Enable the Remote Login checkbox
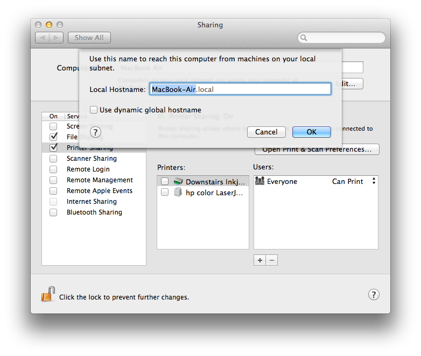Viewport: 421px width, 356px height. click(x=53, y=169)
